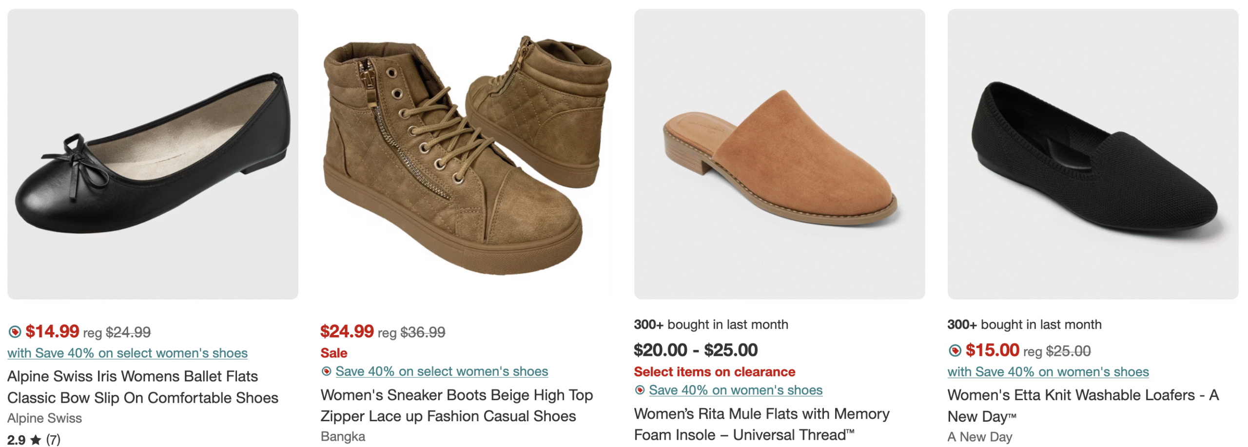Click 'with Save 40% on select women's shoes' offer link
Viewport: 1248px width, 447px height.
coord(127,353)
